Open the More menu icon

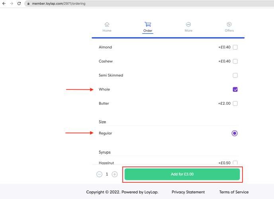pyautogui.click(x=188, y=25)
